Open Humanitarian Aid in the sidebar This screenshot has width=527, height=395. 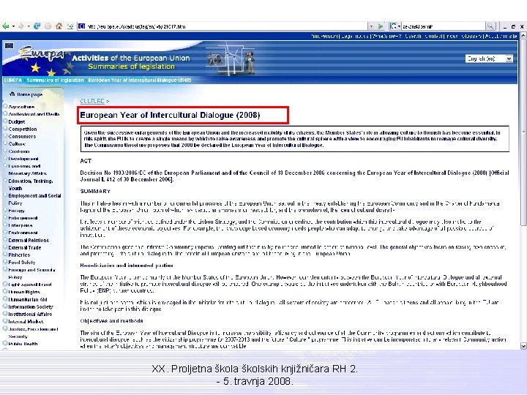(28, 299)
